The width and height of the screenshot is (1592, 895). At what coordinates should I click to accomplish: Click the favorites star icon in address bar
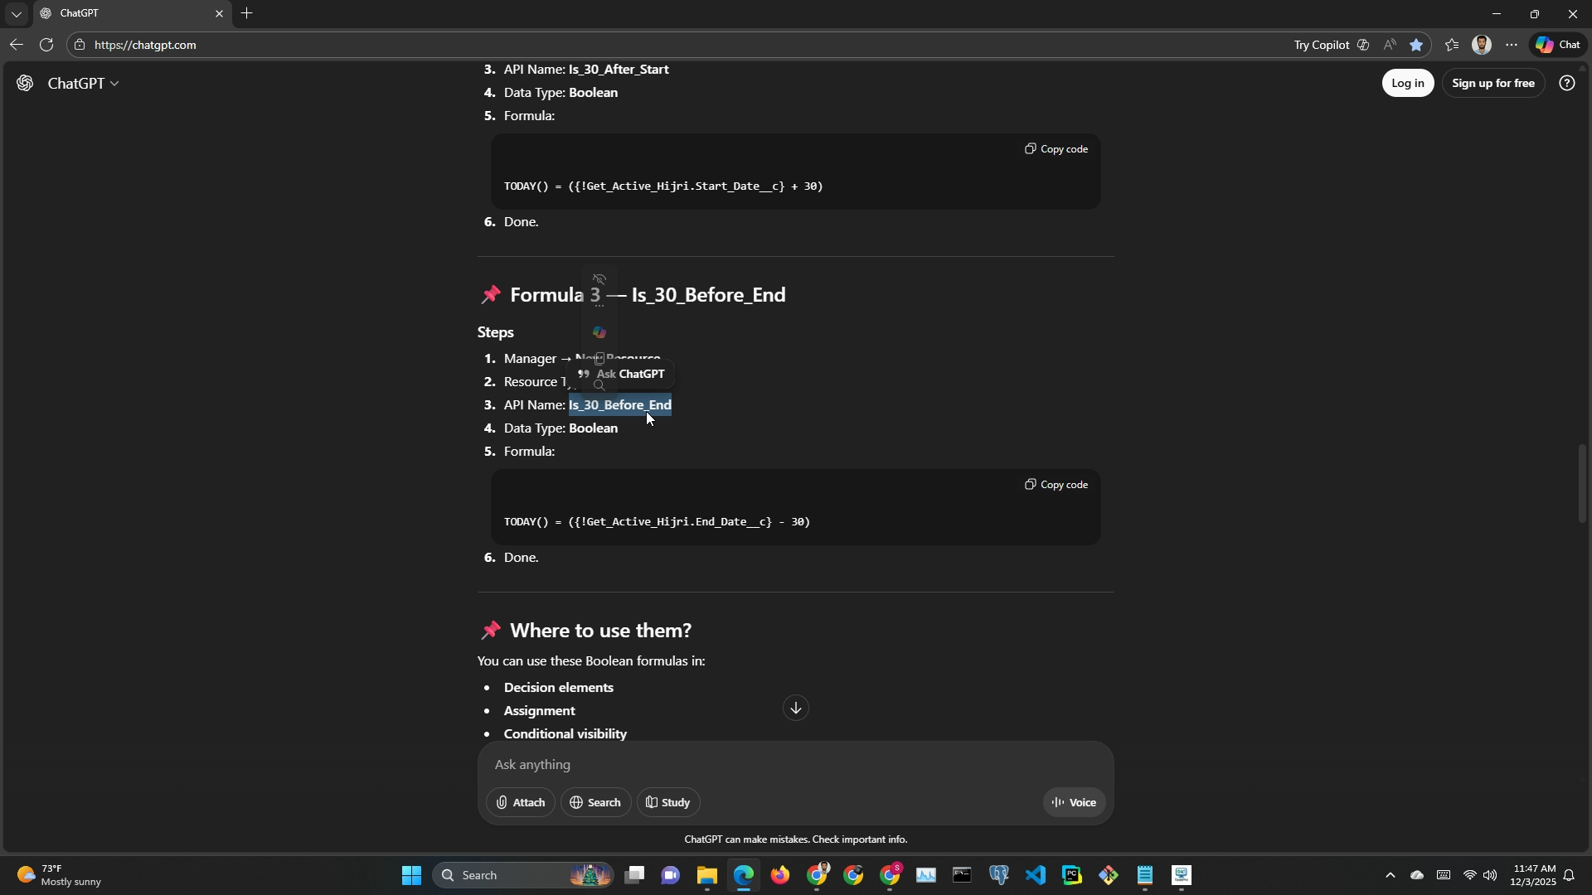(1416, 45)
